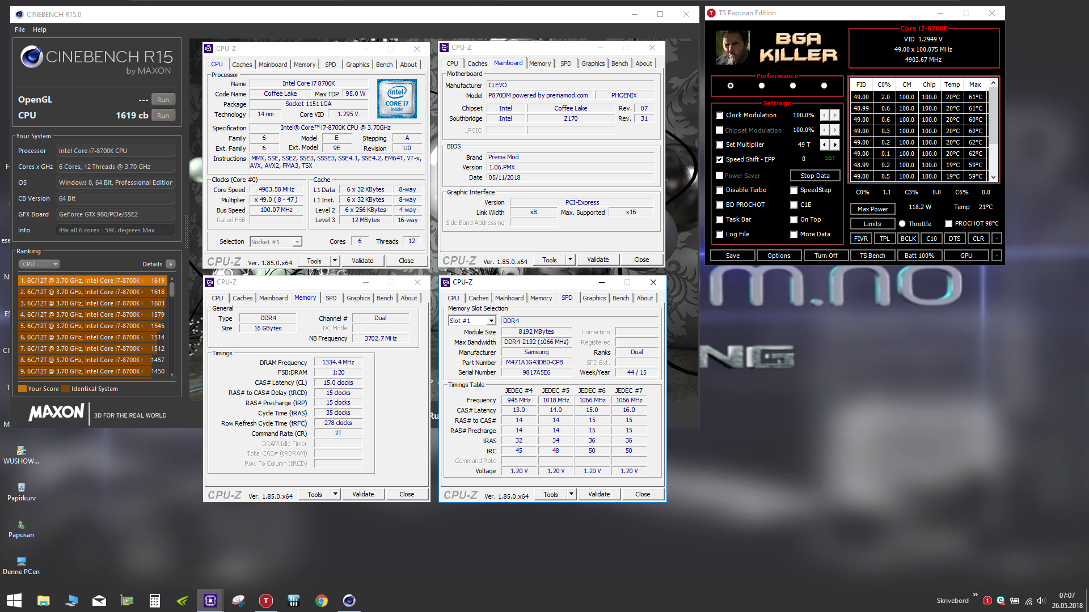The height and width of the screenshot is (612, 1089).
Task: Open the Snipping Tool taskbar icon
Action: click(x=238, y=601)
